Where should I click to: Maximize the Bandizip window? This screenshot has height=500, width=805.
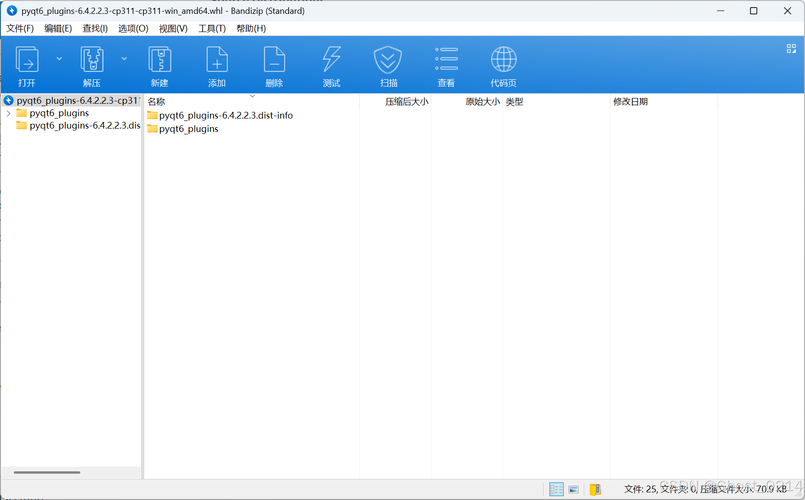tap(753, 11)
